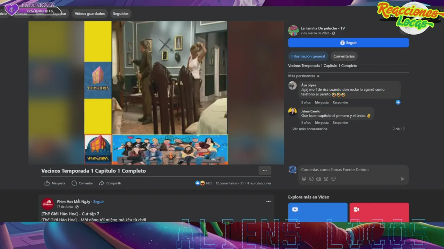Click the Jaime Camilo commenter name

pos(311,111)
